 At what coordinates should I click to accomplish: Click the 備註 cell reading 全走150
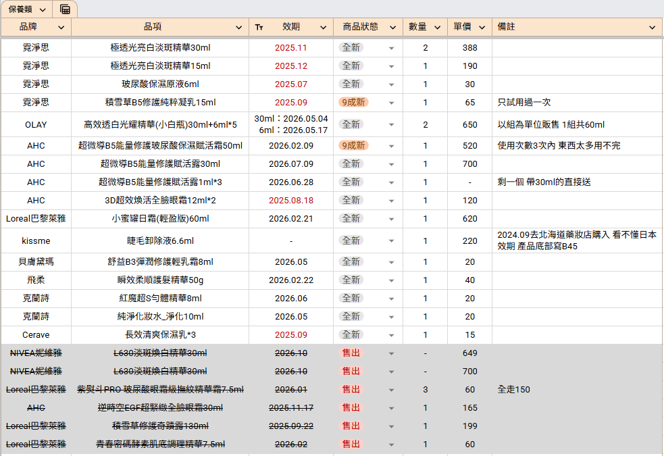tap(578, 390)
